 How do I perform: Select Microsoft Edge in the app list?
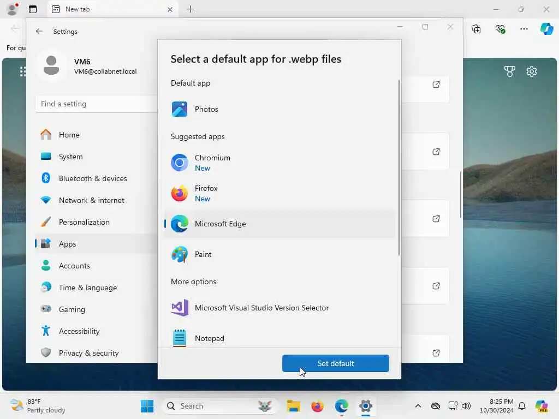point(279,224)
